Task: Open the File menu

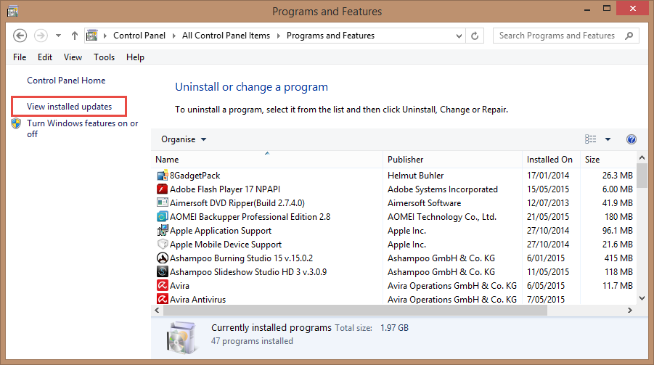Action: 20,57
